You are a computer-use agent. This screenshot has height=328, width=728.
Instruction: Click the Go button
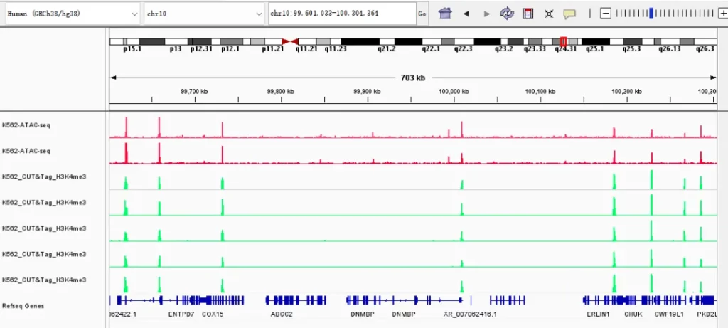(422, 14)
